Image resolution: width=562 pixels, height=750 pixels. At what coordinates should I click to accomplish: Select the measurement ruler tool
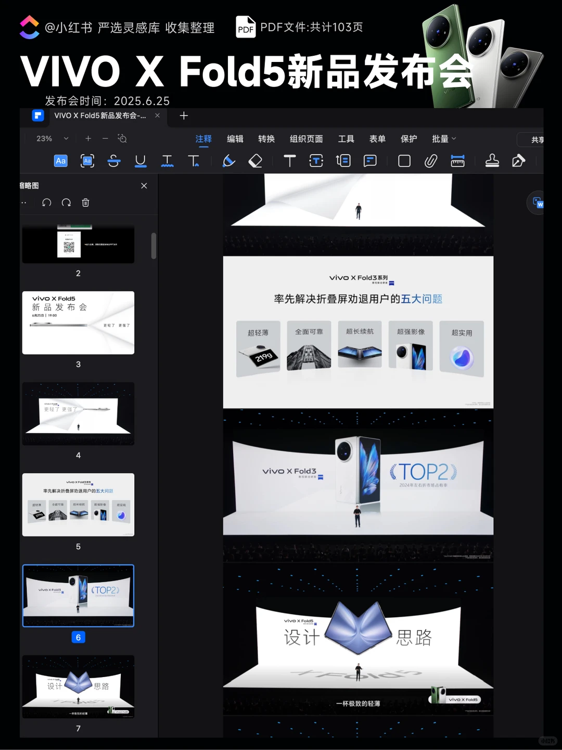(457, 161)
